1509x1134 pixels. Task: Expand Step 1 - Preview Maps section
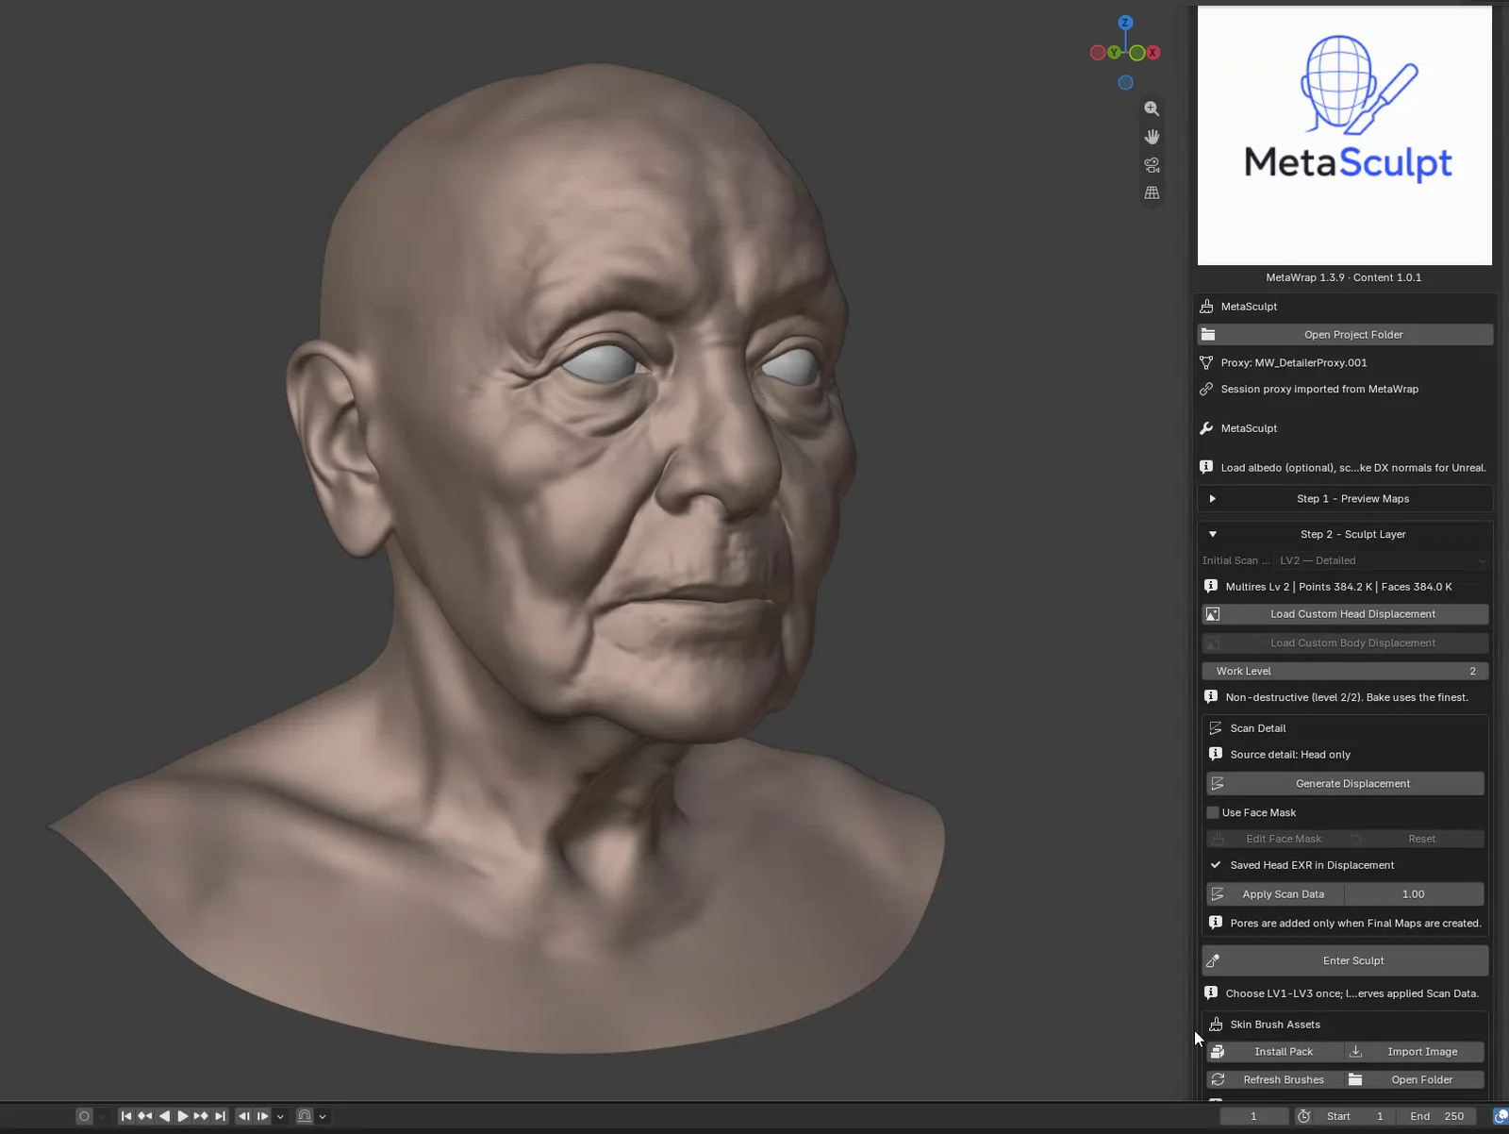[1345, 498]
